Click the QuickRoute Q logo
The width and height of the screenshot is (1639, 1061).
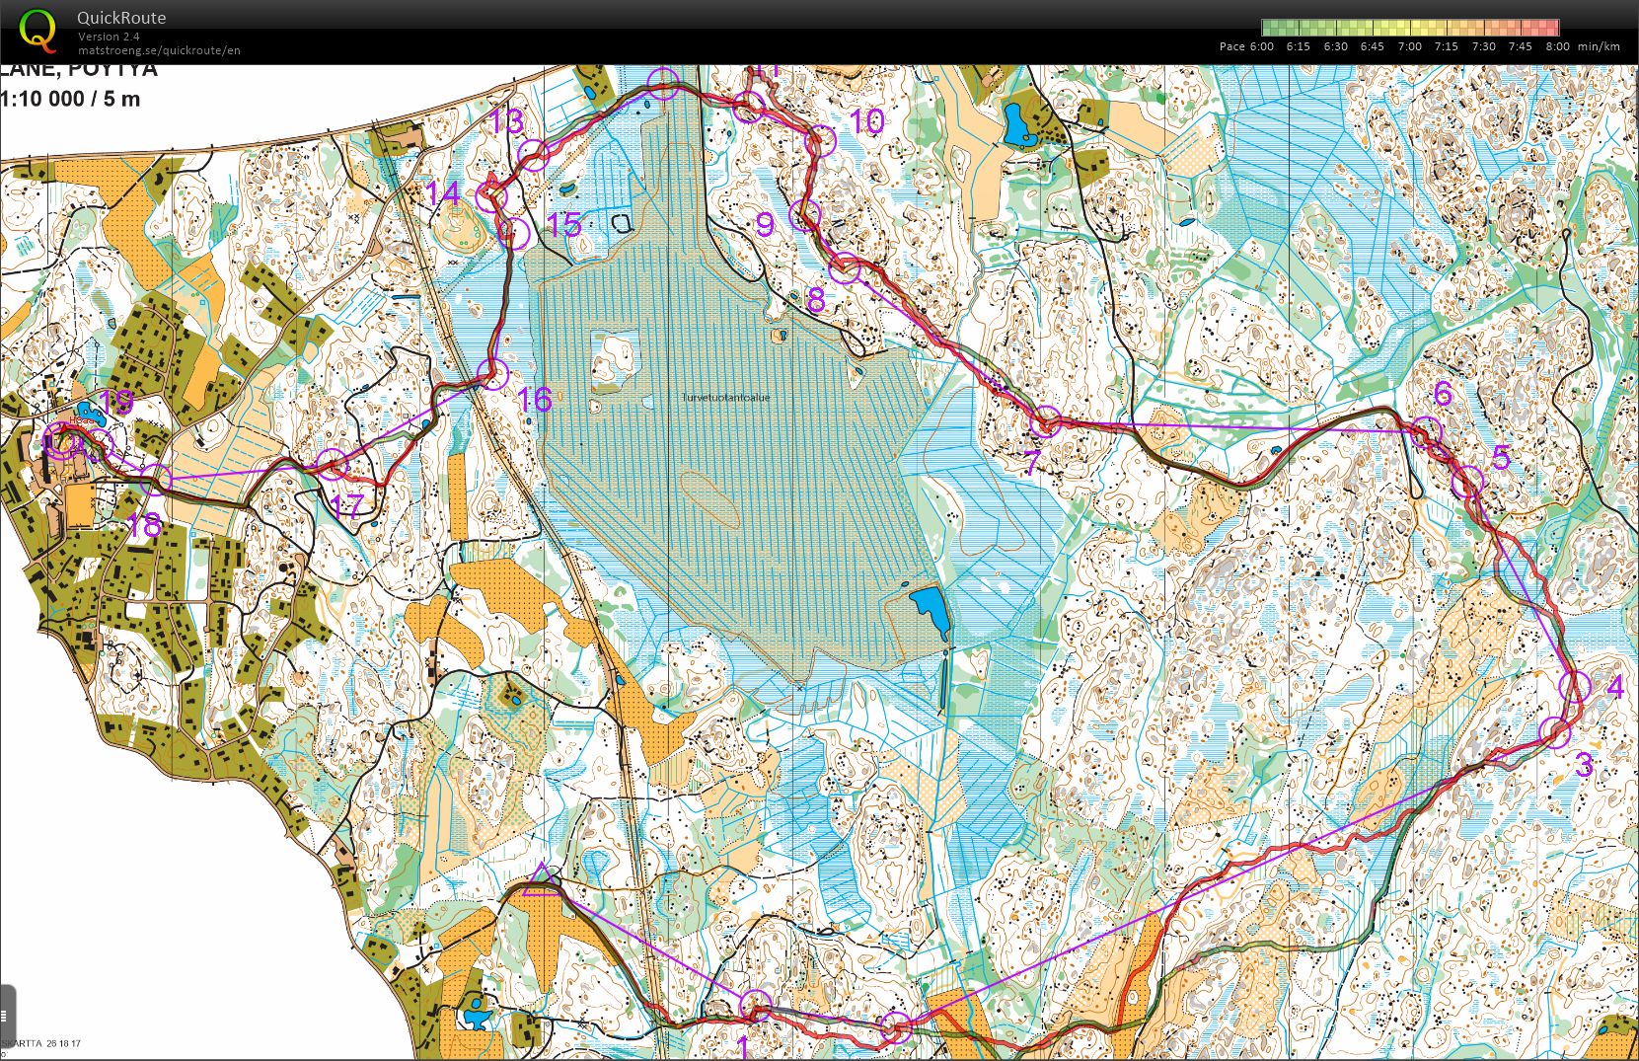coord(38,30)
